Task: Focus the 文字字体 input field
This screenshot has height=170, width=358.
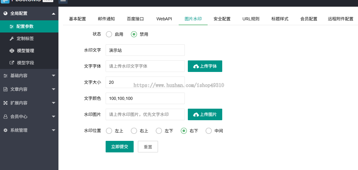Action: (145, 66)
